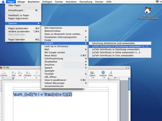Choose Look Up in Dictionary
The width and height of the screenshot is (162, 121).
click(x=65, y=46)
